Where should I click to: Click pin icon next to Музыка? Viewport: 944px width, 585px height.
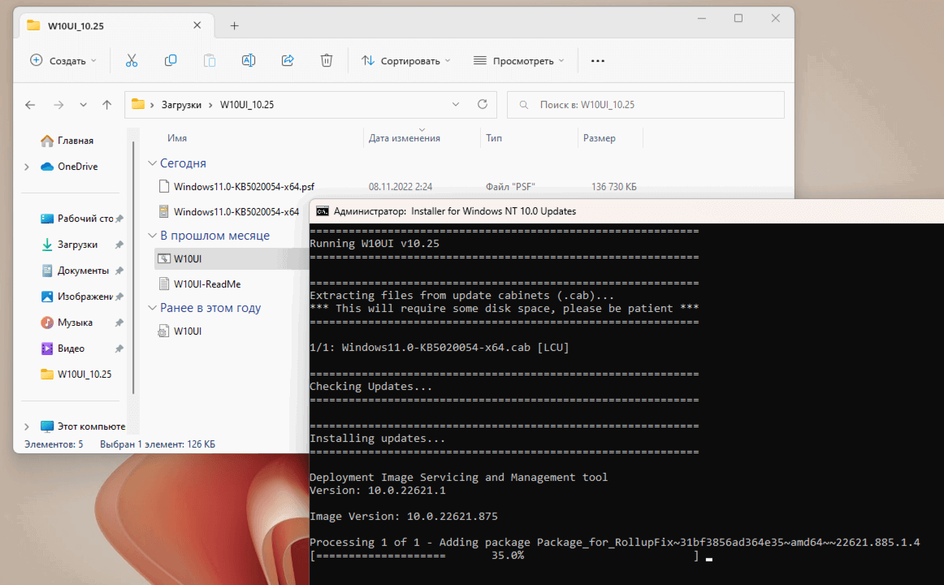119,323
